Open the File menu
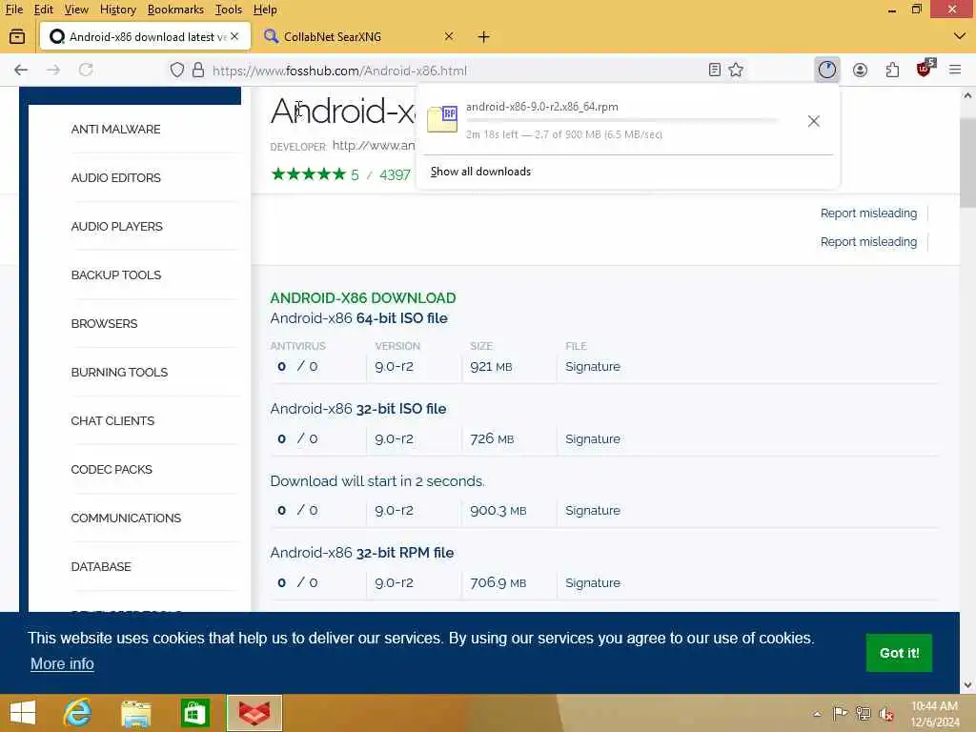The image size is (976, 732). tap(13, 10)
